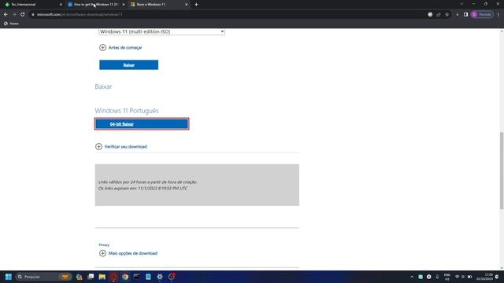This screenshot has width=504, height=283.
Task: Open the last taskbar icon with red badge
Action: pos(172,277)
